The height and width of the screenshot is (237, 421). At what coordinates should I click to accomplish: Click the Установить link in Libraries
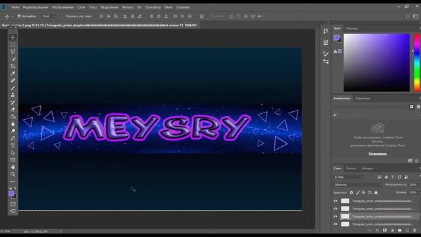coord(378,154)
